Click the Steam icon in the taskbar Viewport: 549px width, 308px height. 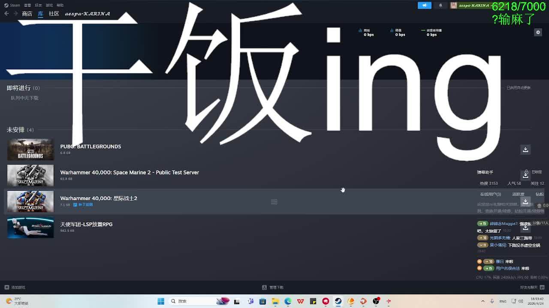[338, 301]
